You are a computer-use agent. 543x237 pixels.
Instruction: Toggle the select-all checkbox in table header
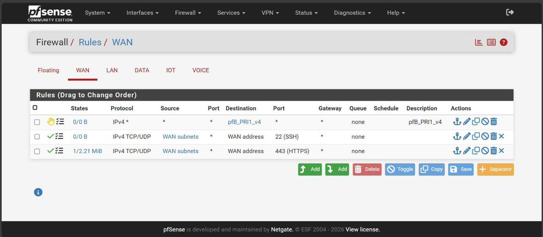35,107
